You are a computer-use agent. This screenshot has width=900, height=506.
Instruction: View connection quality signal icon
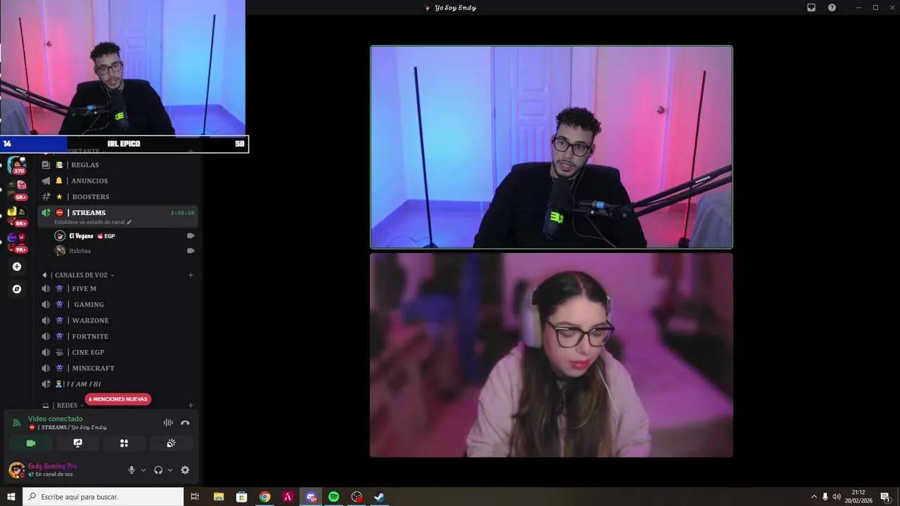[x=17, y=422]
